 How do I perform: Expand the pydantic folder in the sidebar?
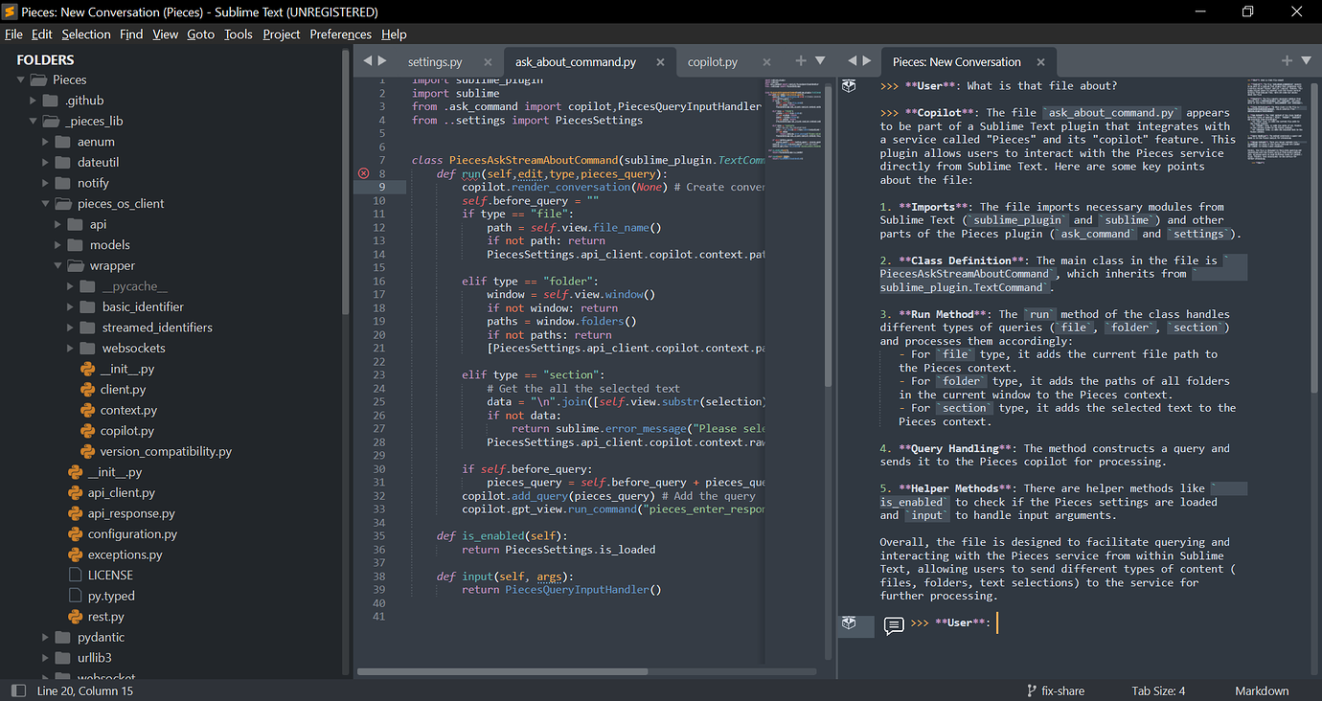click(45, 637)
